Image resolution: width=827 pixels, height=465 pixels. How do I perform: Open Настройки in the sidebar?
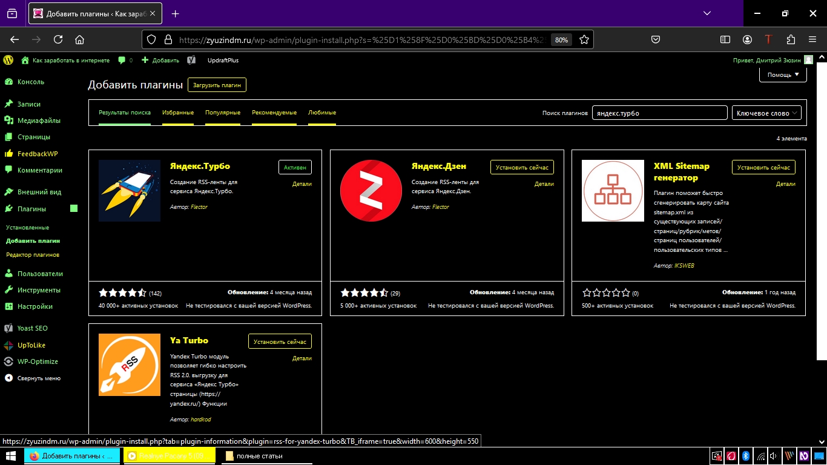click(35, 306)
